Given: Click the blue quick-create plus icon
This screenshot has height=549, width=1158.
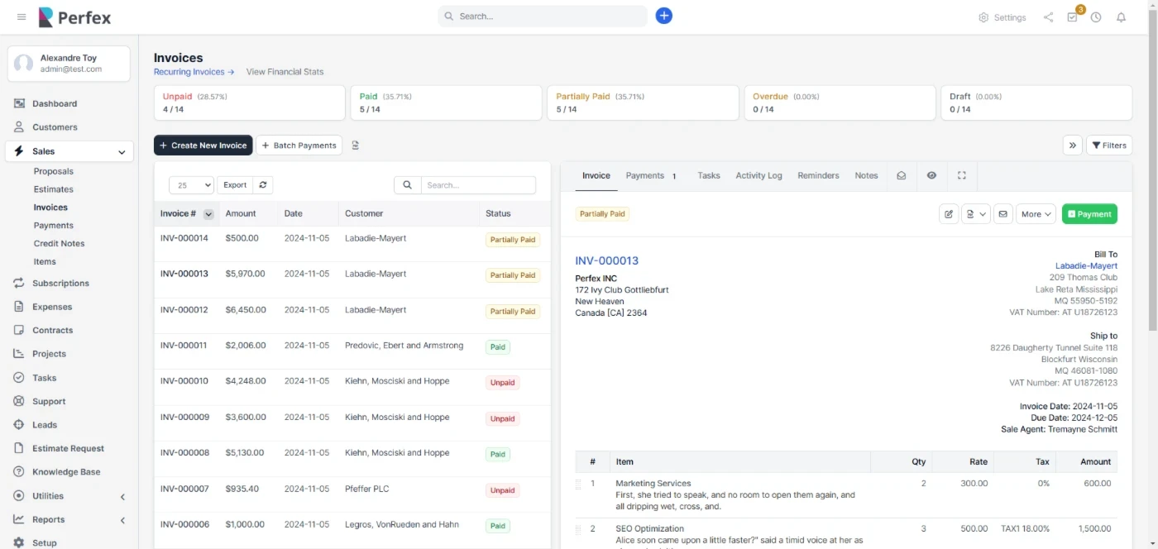Looking at the screenshot, I should tap(663, 16).
